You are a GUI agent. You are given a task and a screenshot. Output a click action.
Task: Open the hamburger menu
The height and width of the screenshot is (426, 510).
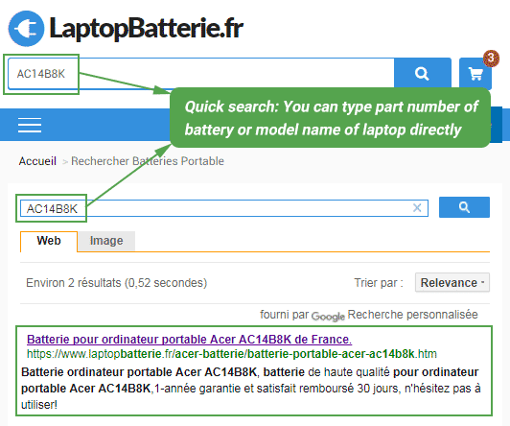click(x=30, y=125)
